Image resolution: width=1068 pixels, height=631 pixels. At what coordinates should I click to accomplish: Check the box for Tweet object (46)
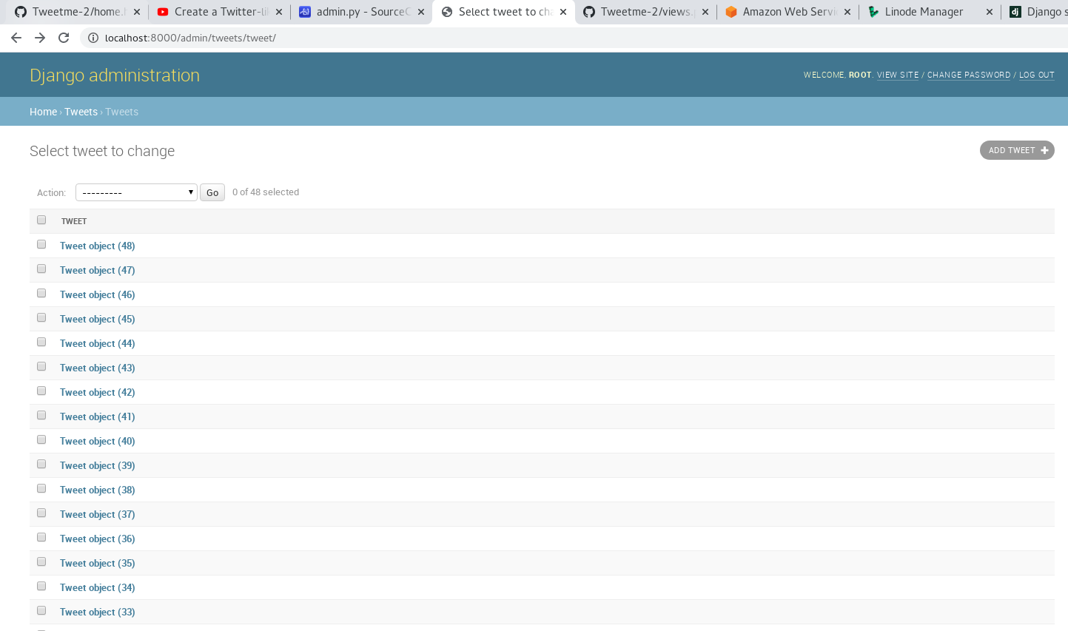click(x=41, y=293)
